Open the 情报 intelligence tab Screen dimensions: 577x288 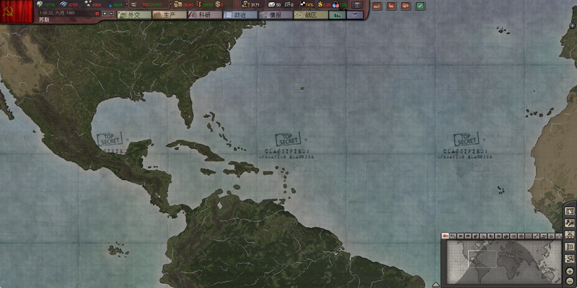pos(276,15)
